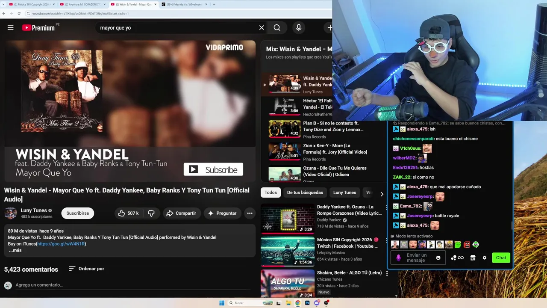The image size is (547, 308).
Task: Open File Explorer from taskbar
Action: [x=288, y=303]
